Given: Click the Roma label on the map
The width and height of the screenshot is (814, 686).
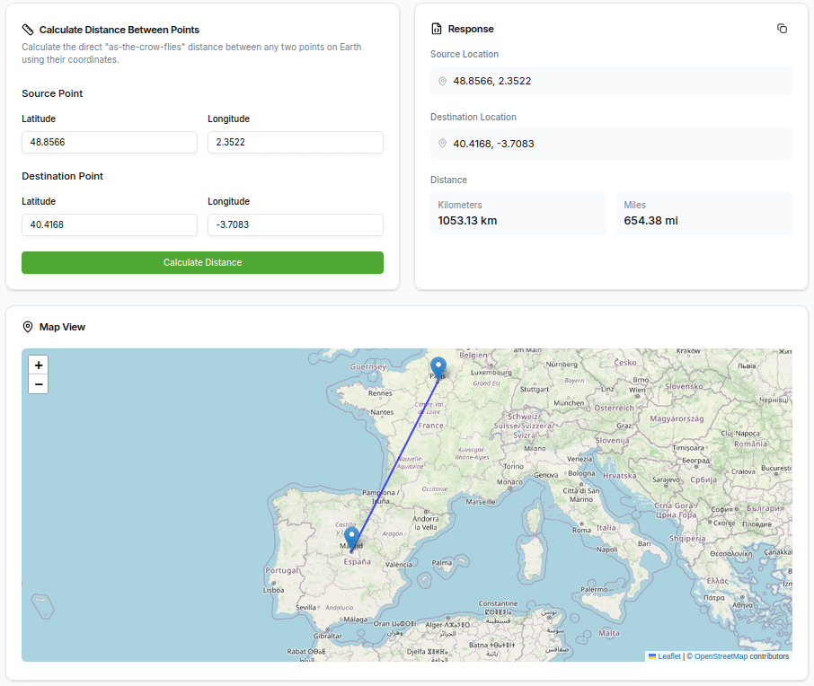Looking at the screenshot, I should click(581, 530).
